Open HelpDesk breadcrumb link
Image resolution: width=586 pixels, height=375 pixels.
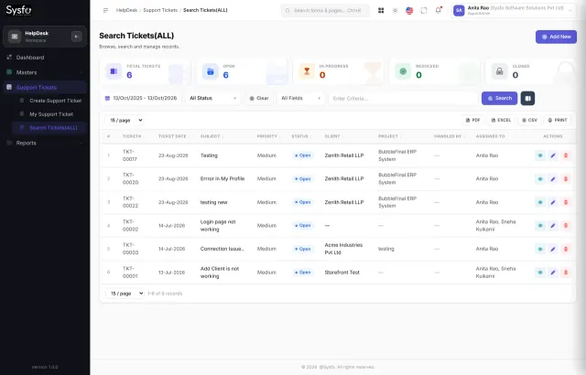tap(126, 10)
